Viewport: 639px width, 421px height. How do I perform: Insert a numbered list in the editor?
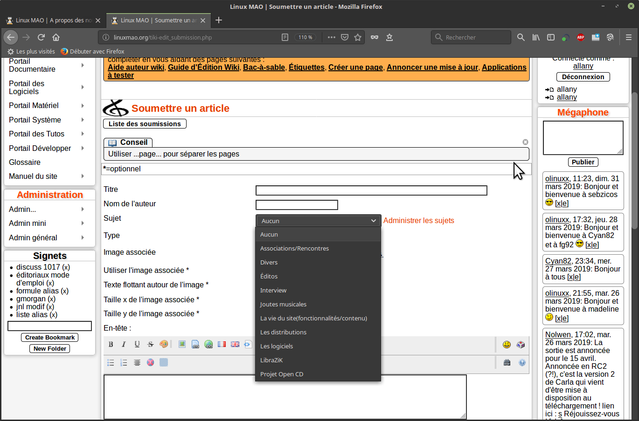tap(124, 363)
